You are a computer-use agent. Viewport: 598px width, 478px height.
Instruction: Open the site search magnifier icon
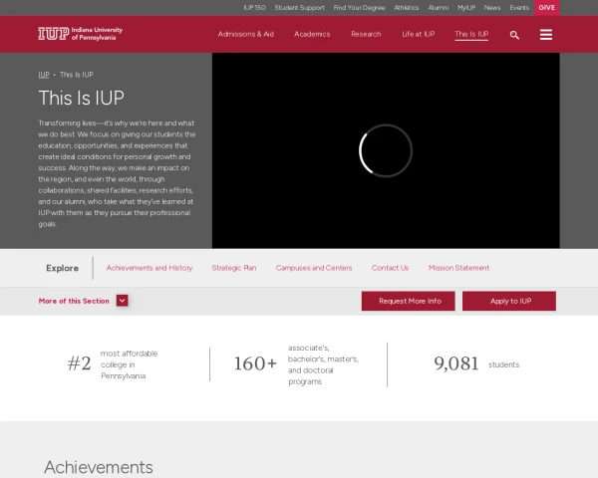[x=514, y=35]
